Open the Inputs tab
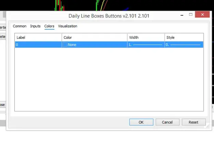 35,26
